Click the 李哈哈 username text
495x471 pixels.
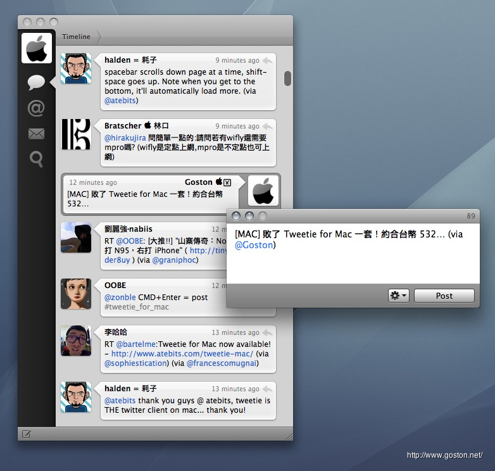pos(116,332)
